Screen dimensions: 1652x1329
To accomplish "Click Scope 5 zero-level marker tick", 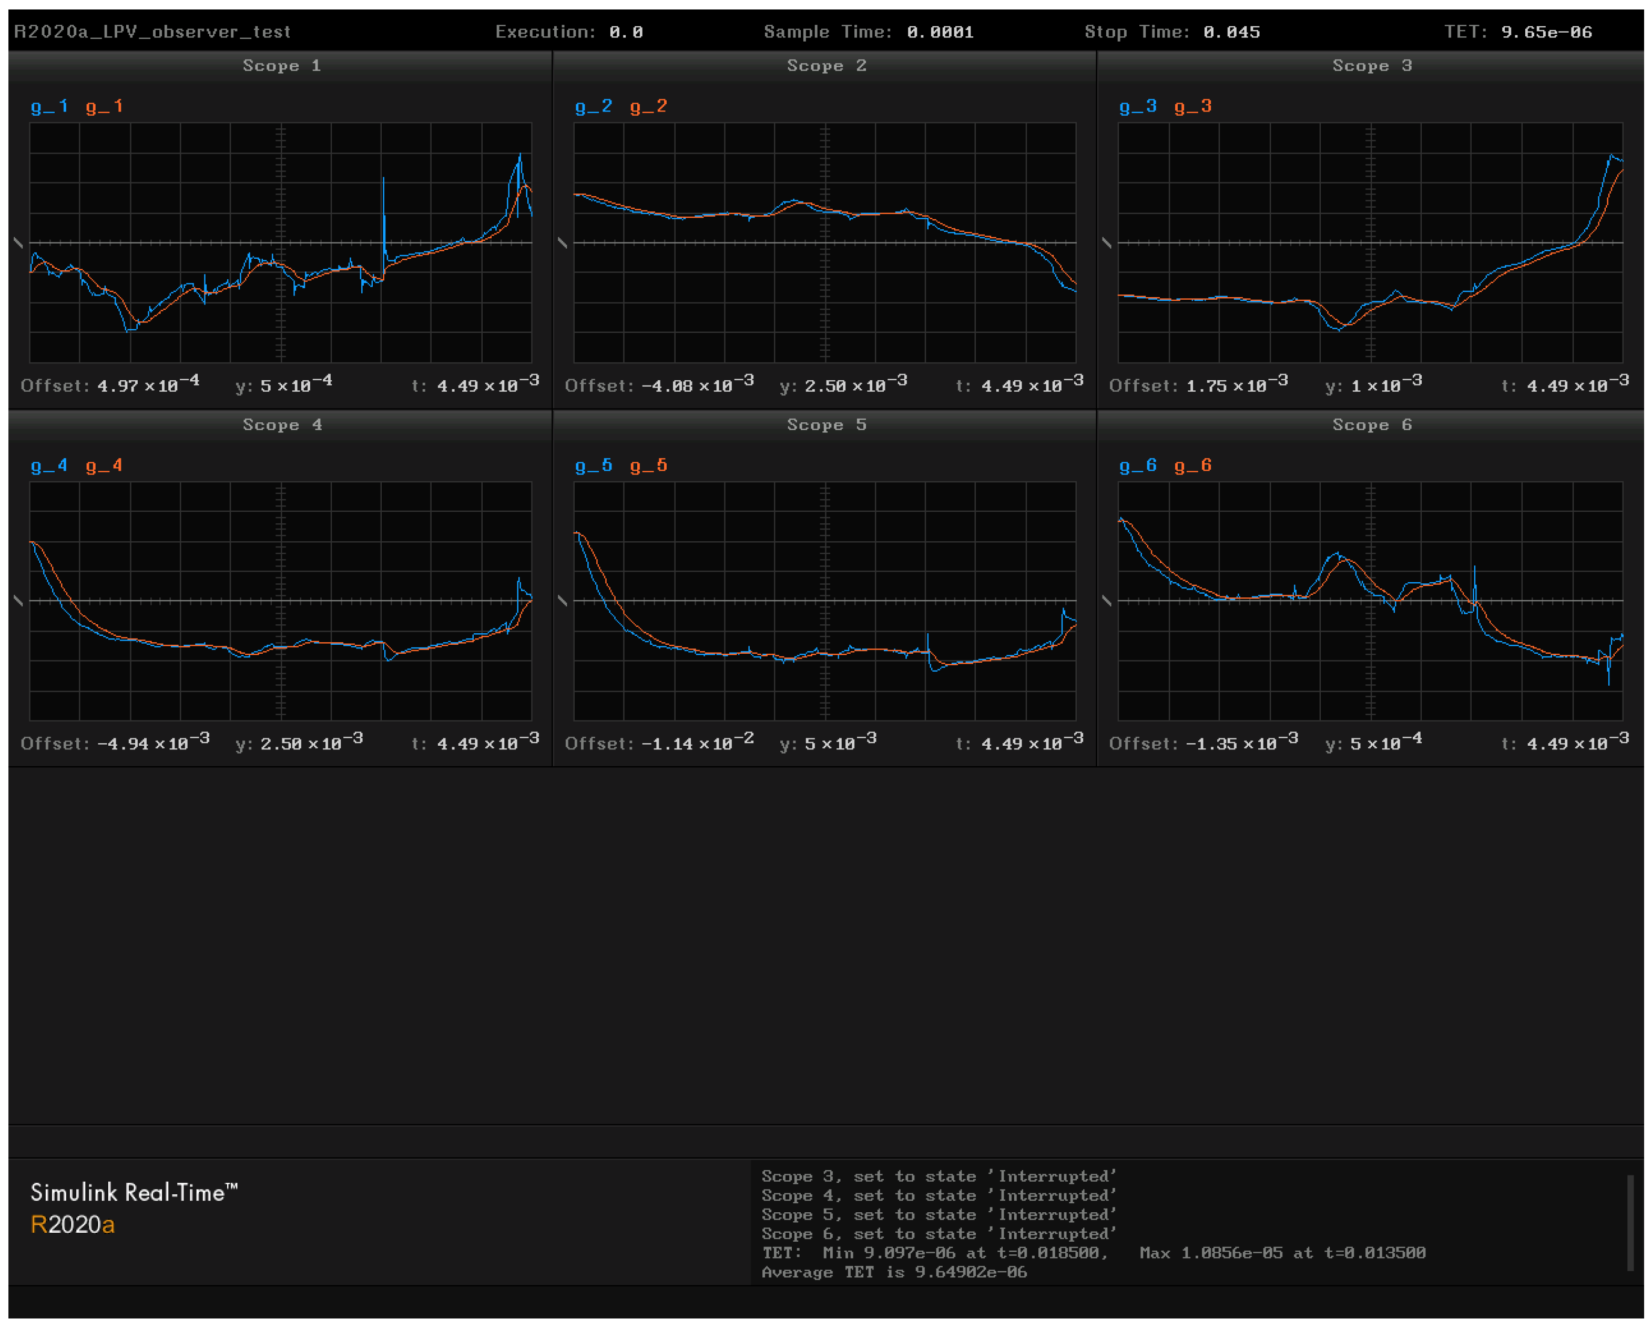I will pyautogui.click(x=563, y=601).
